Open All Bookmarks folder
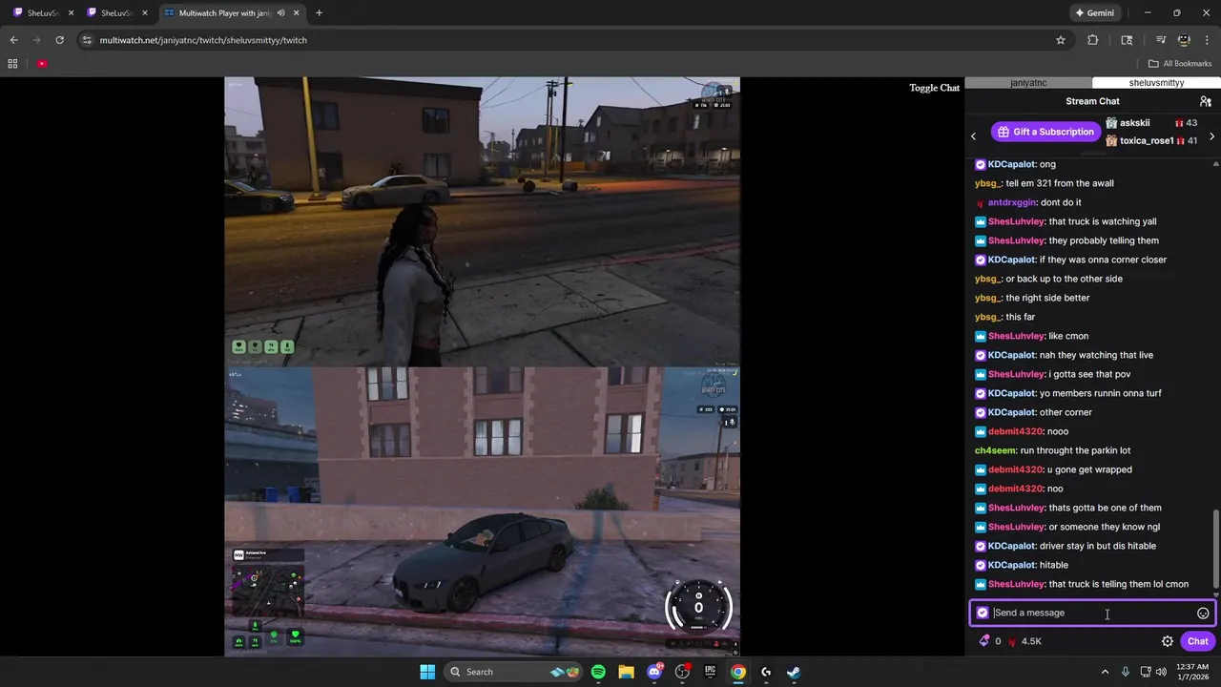The width and height of the screenshot is (1221, 687). [x=1180, y=64]
